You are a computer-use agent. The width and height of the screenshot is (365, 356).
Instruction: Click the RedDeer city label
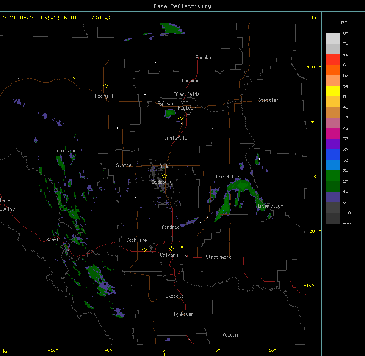pos(186,108)
